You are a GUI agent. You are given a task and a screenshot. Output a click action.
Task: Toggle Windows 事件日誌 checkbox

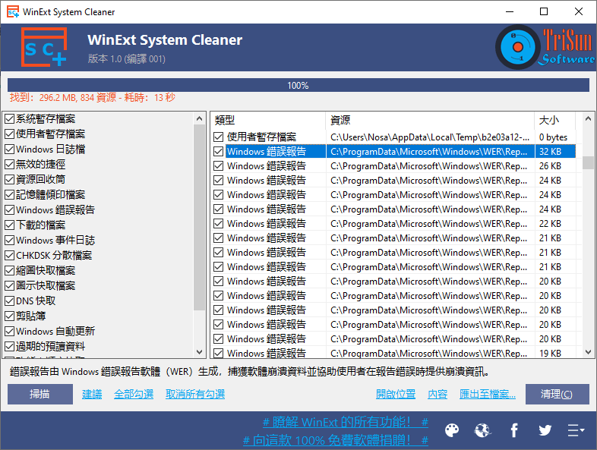point(10,241)
